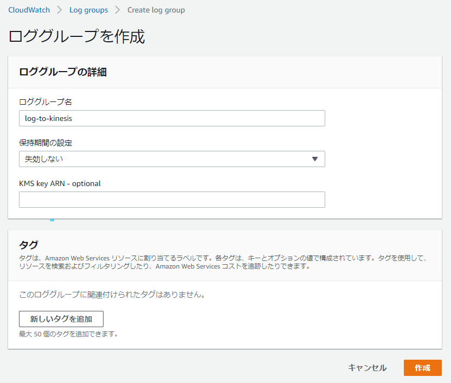Select the 保持期間の設定 label
Viewport: 451px width, 383px height.
point(46,143)
